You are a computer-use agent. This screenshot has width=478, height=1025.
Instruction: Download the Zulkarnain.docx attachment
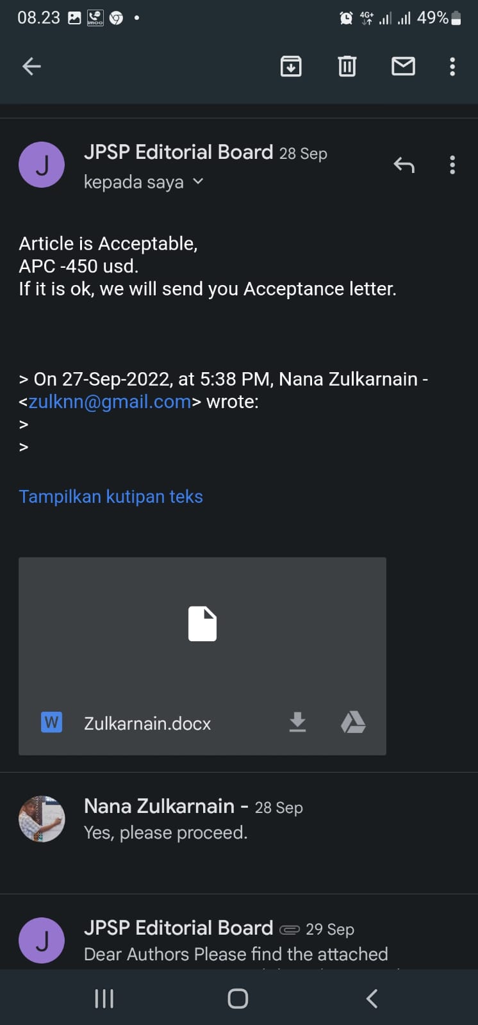[x=297, y=723]
